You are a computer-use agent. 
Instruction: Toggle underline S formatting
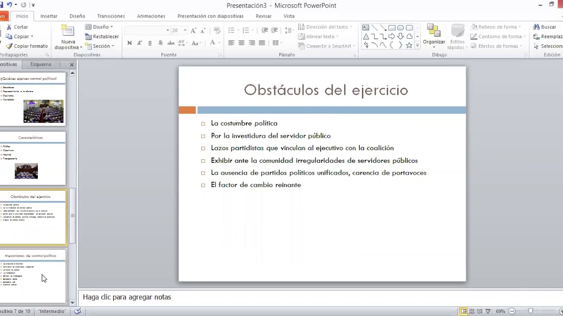pyautogui.click(x=150, y=43)
